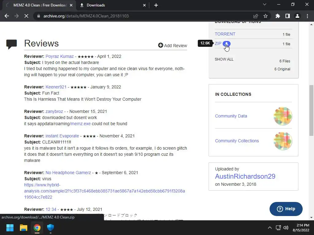The image size is (314, 235).
Task: Click SHOW ALL files
Action: [224, 59]
